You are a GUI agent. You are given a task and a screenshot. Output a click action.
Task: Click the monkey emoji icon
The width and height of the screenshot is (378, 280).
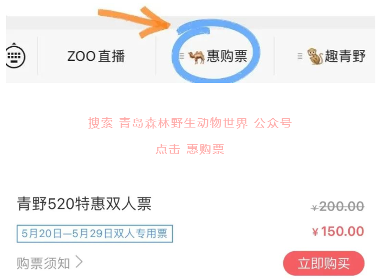click(x=315, y=56)
